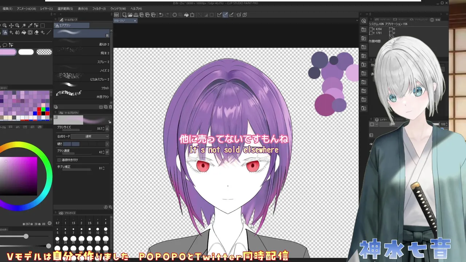Expand 硬さ options arrow
466x262 pixels.
tap(107, 144)
